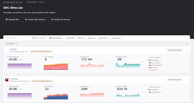Viewport: 194px width, 103px height.
Task: Open the Pumpkin project link
Action: 13,49
